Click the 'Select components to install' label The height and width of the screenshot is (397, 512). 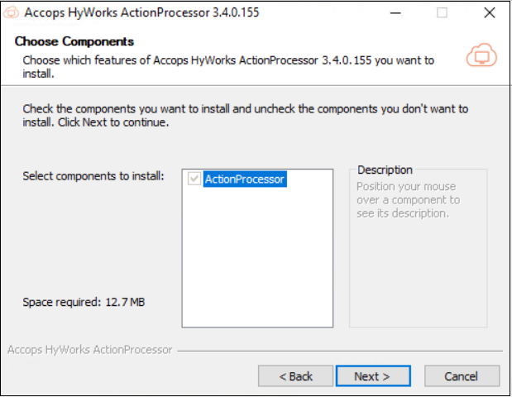(93, 176)
